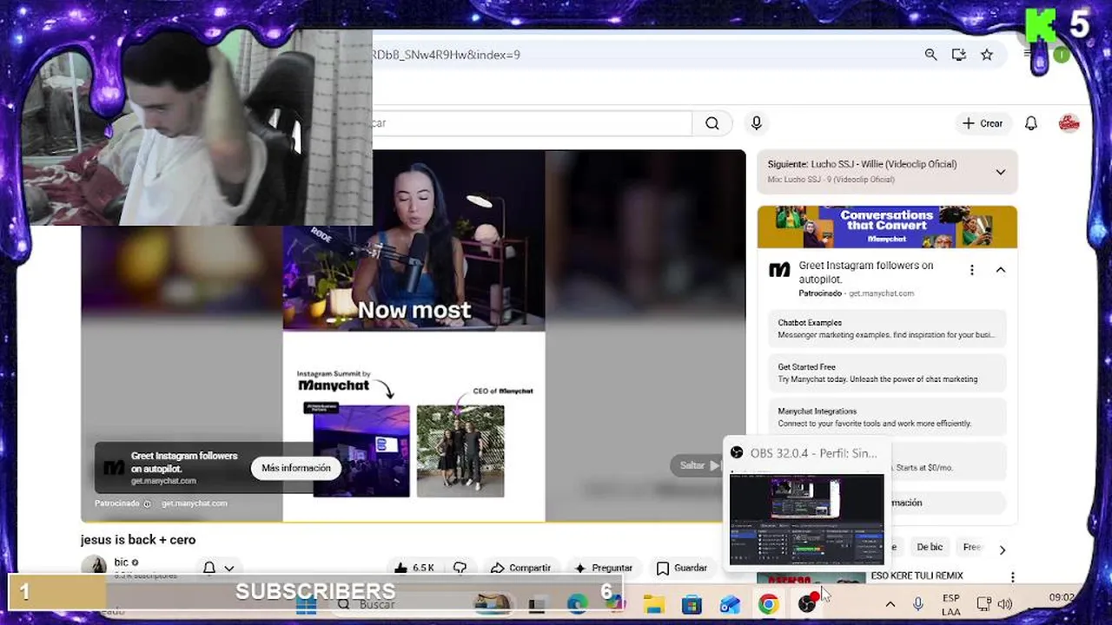
Task: Click the OBS 32.0.4 preview thumbnail
Action: (x=807, y=519)
